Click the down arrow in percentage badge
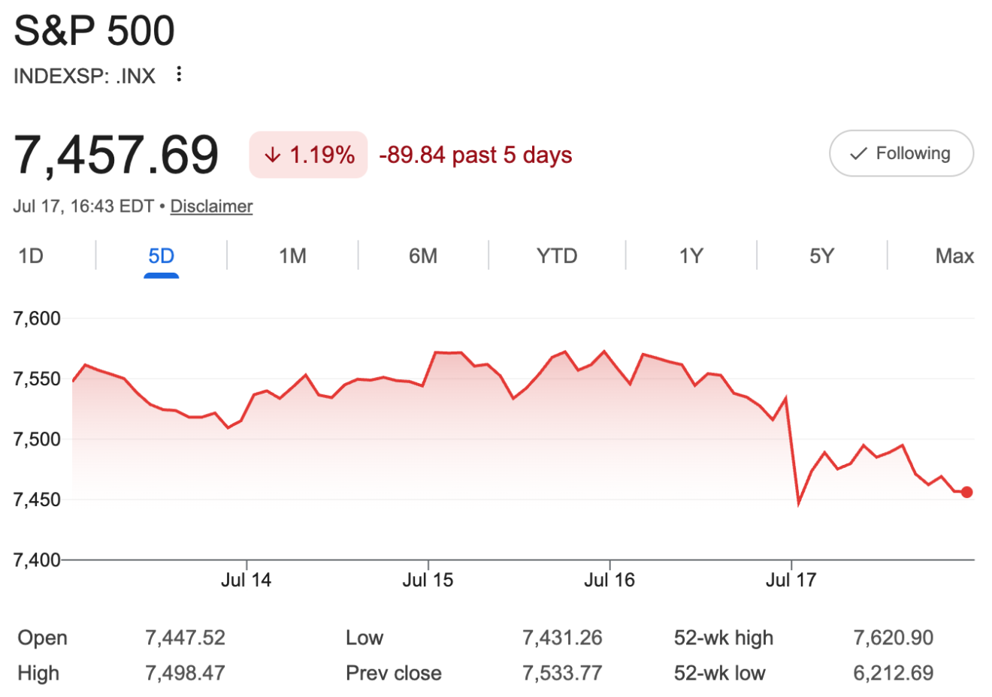This screenshot has width=992, height=697. (x=273, y=155)
